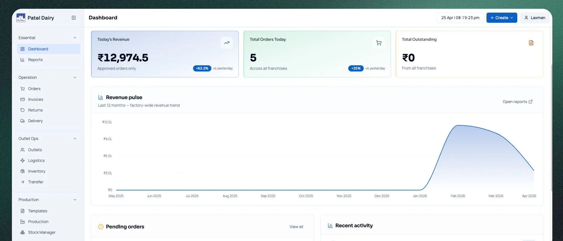Open the Laxman user menu
This screenshot has height=241, width=563.
535,18
